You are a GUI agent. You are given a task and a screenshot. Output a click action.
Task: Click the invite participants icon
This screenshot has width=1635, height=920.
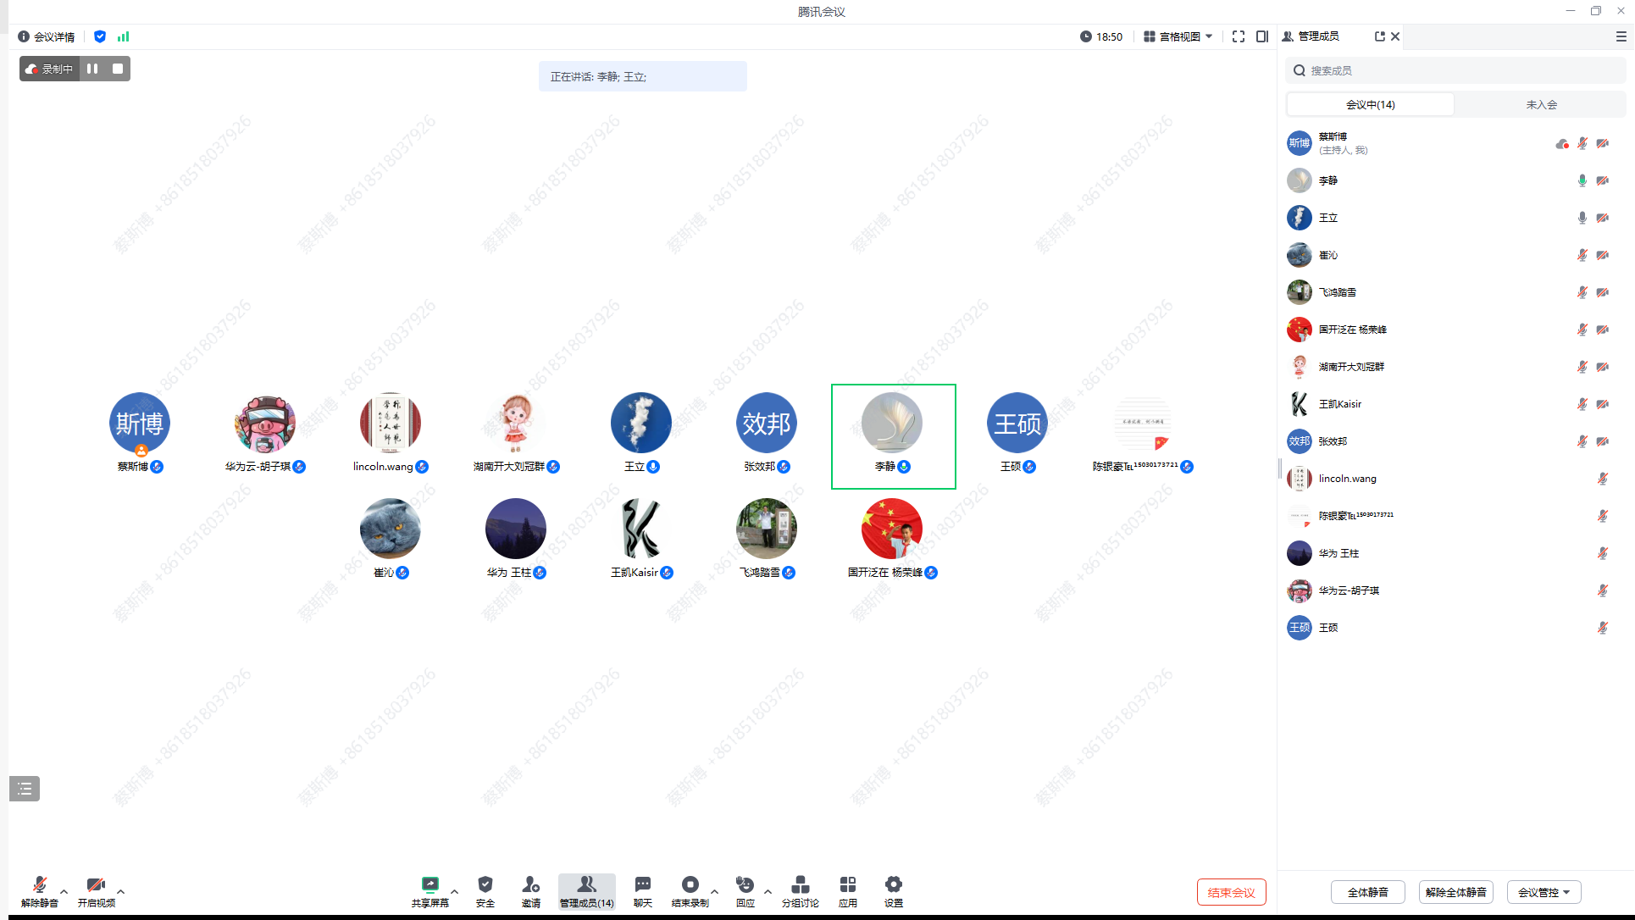pyautogui.click(x=530, y=885)
